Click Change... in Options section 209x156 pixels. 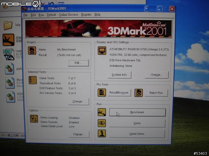click(x=79, y=134)
